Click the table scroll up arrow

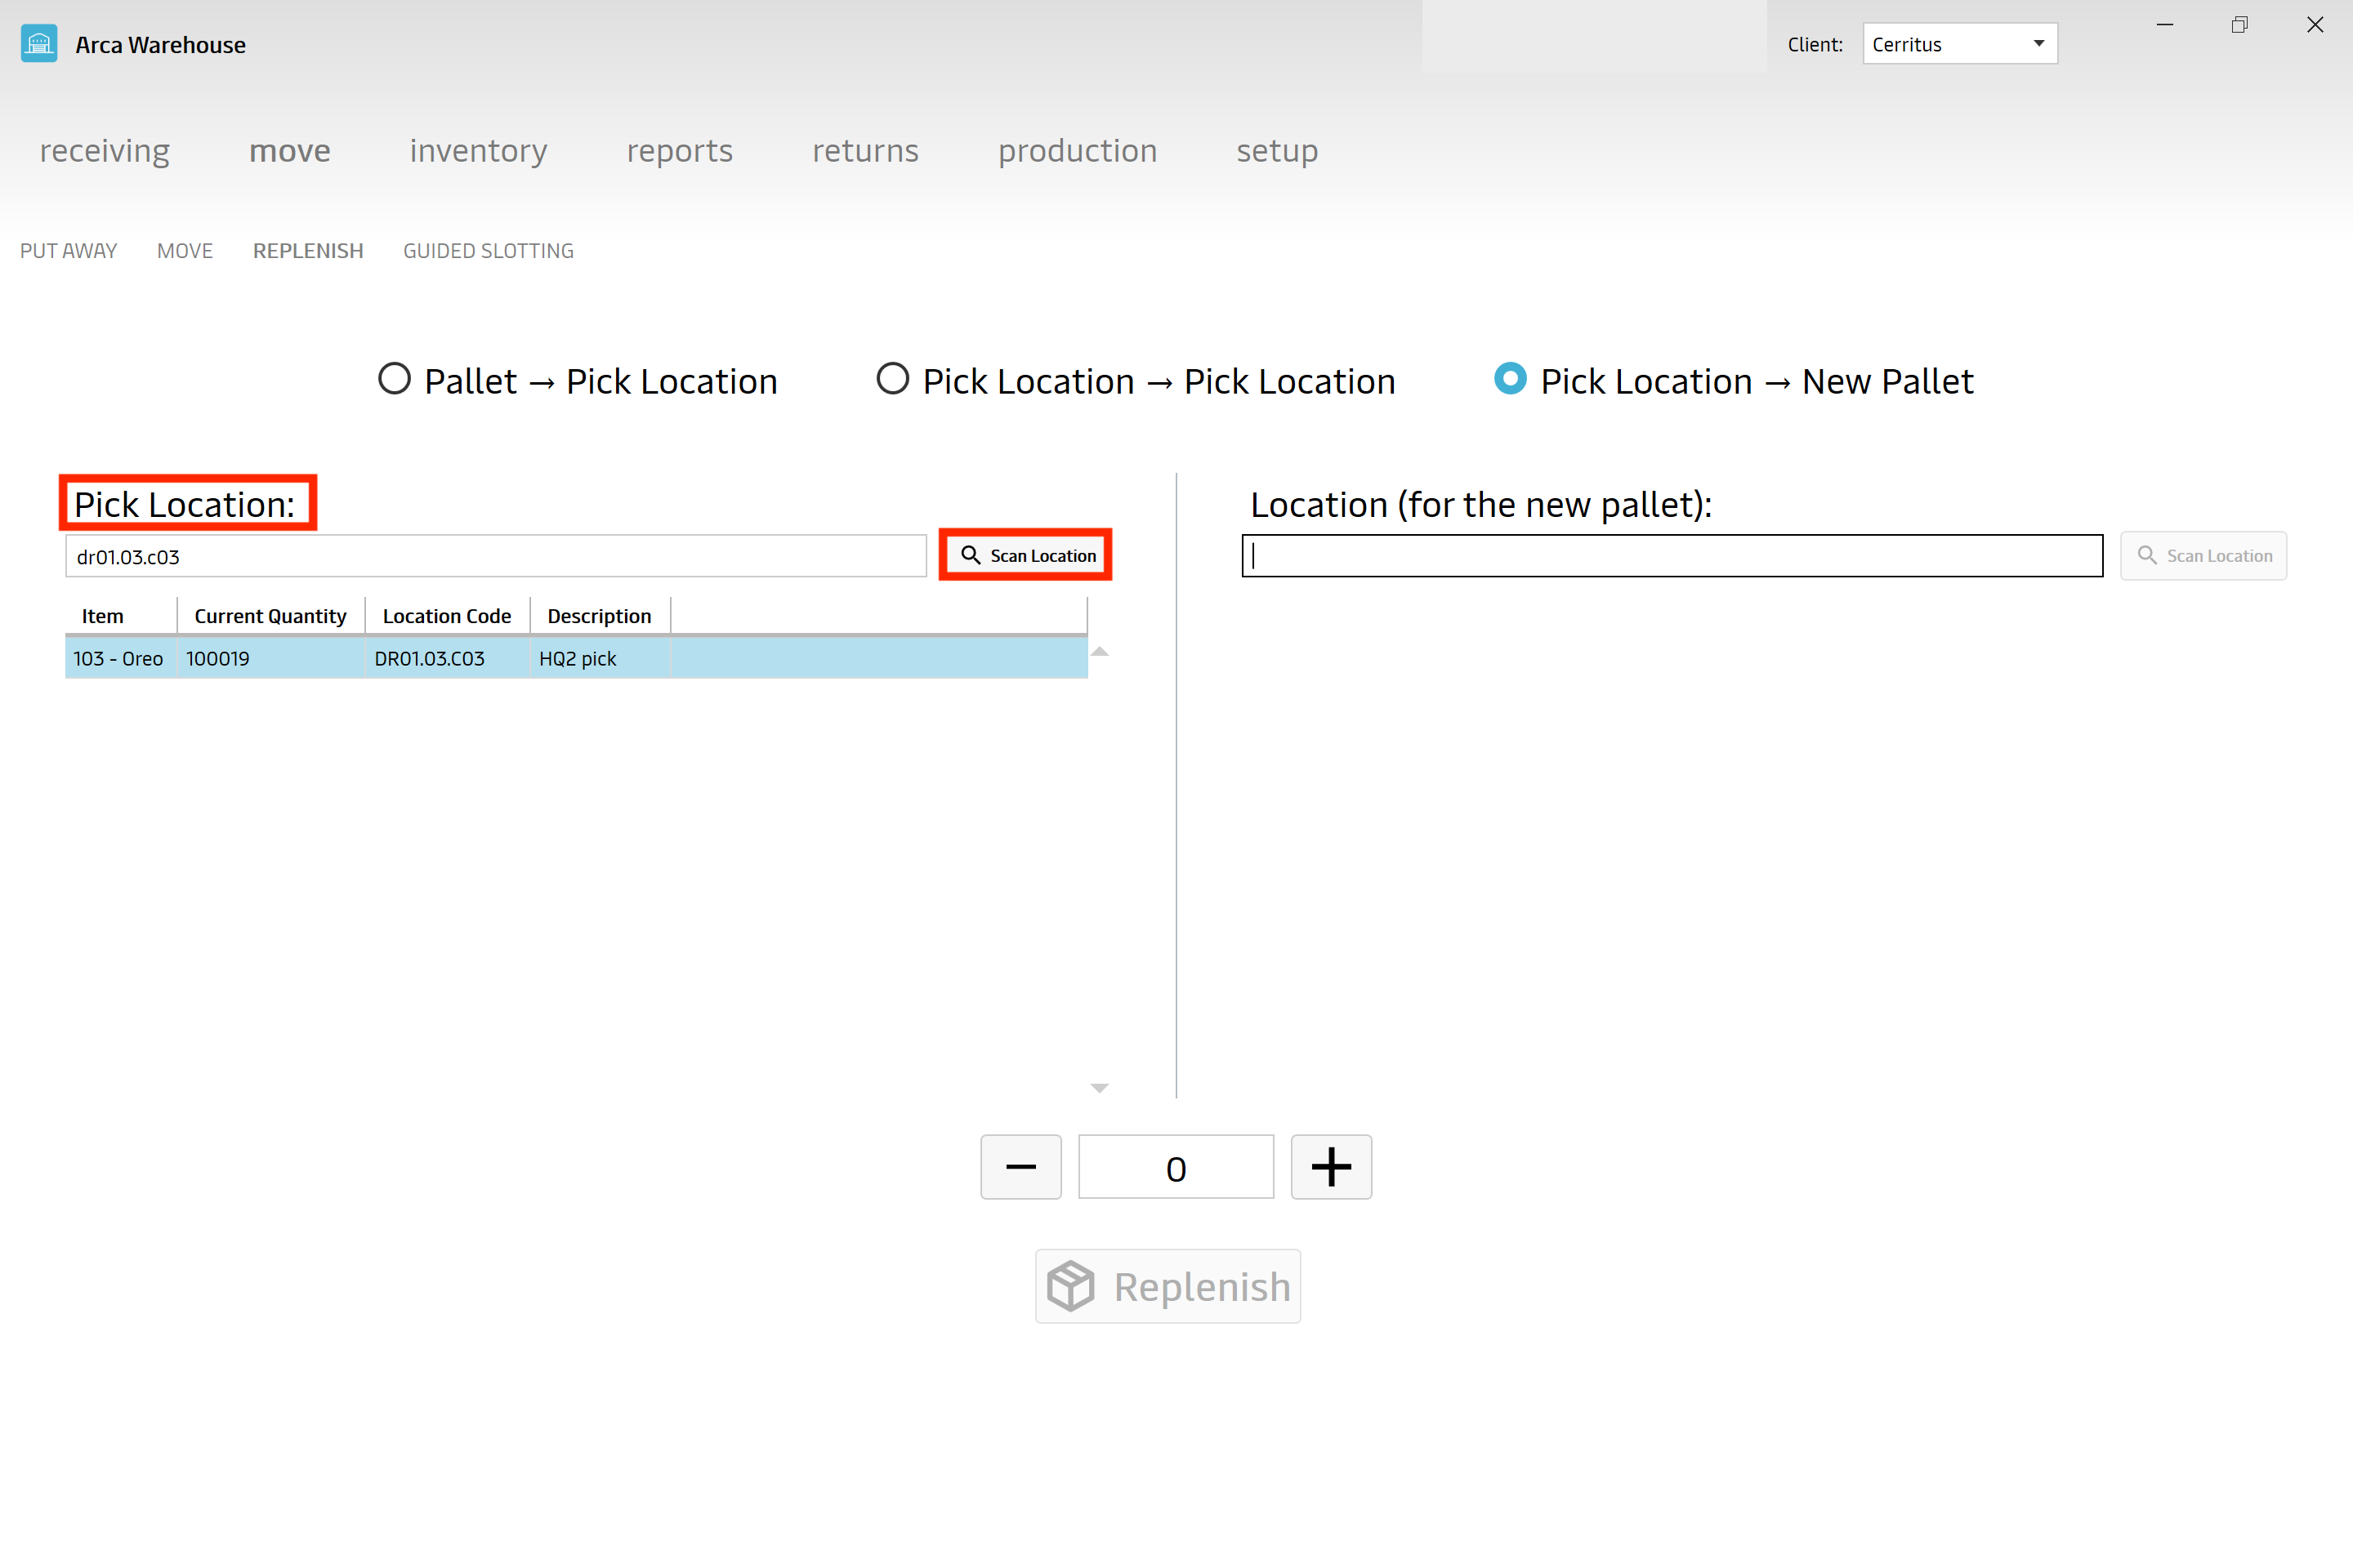1100,651
